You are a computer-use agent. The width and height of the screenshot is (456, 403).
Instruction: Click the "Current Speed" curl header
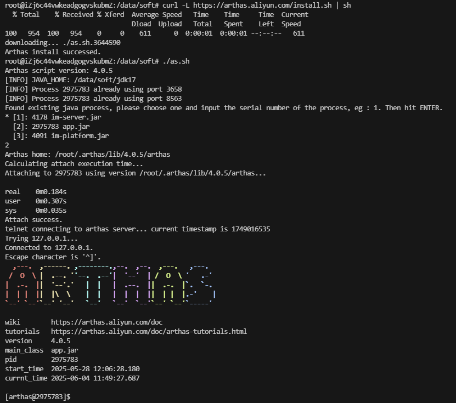295,19
